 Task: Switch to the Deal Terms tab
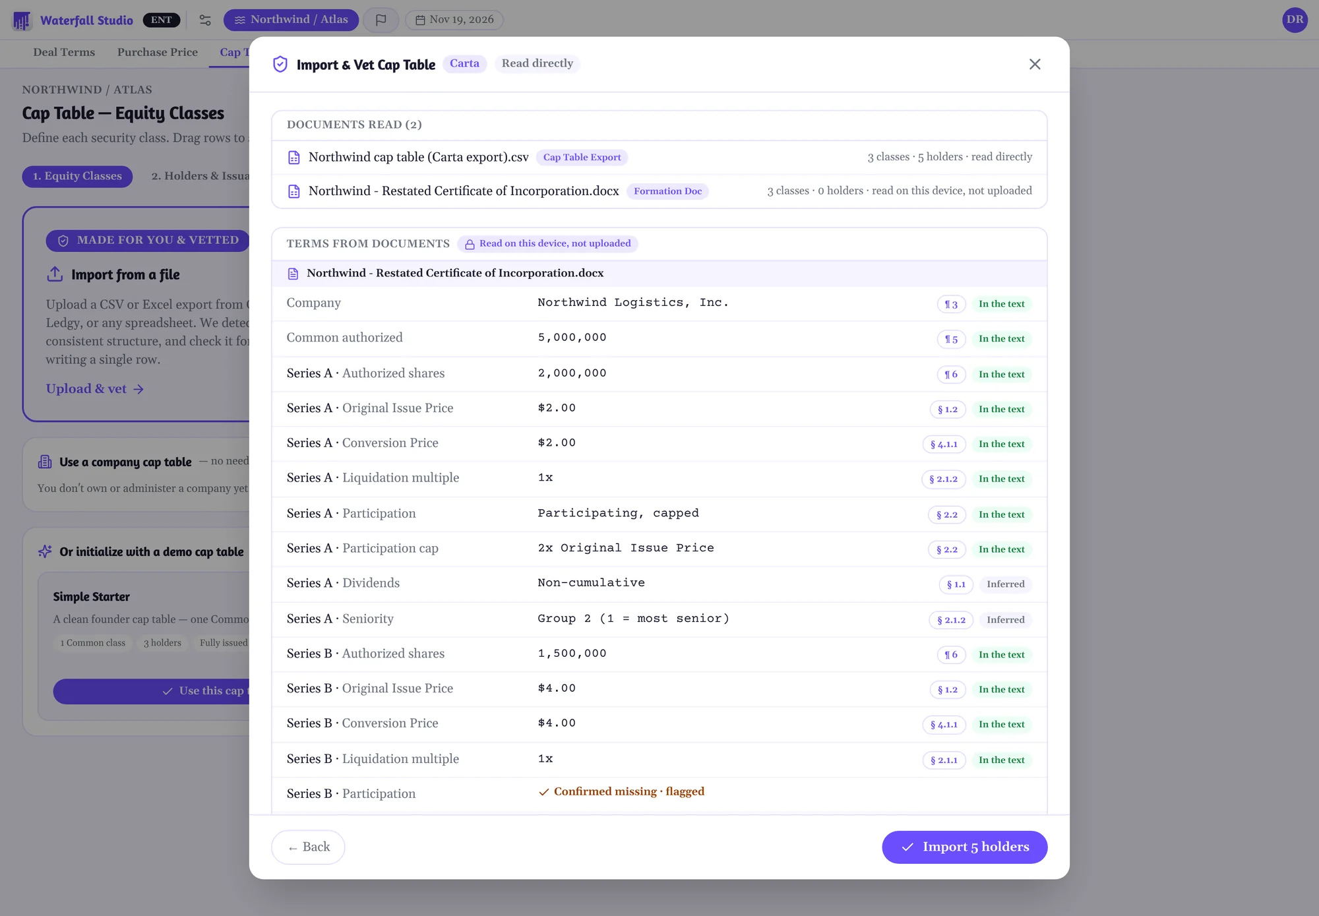[x=64, y=52]
